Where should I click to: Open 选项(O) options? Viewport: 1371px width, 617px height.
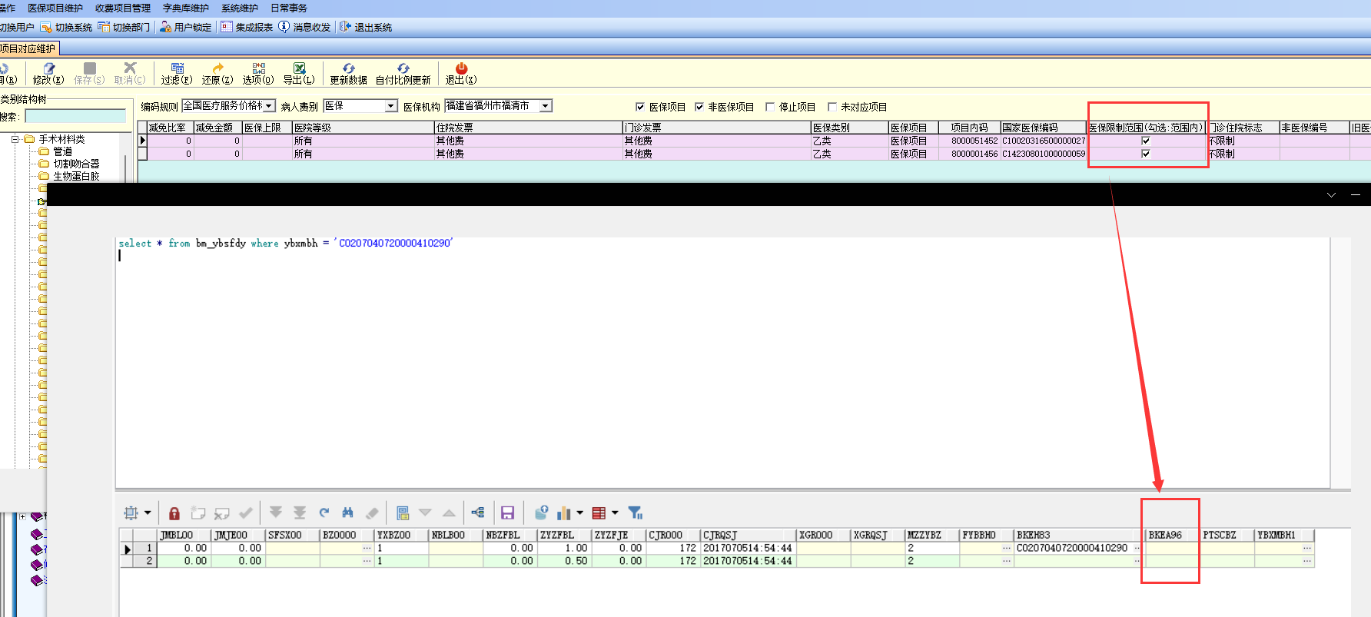coord(258,74)
